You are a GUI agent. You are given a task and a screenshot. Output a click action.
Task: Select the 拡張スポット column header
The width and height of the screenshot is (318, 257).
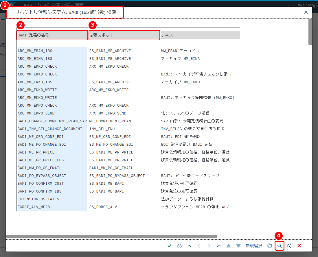[124, 35]
